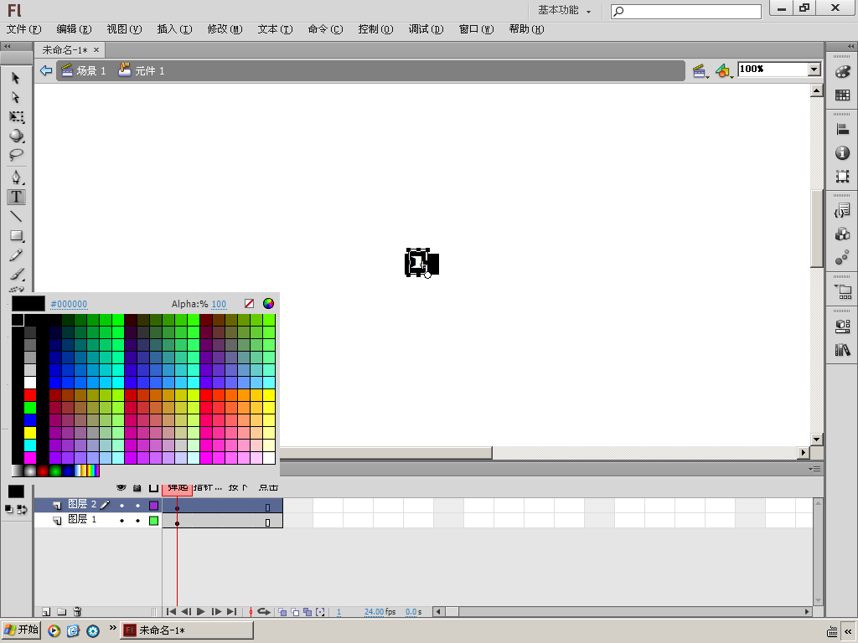Open the edit scene dropdown

click(x=700, y=71)
